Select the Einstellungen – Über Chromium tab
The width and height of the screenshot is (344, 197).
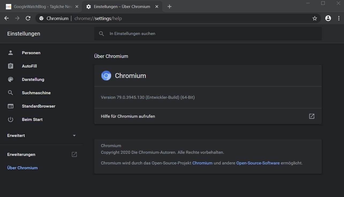pyautogui.click(x=122, y=7)
